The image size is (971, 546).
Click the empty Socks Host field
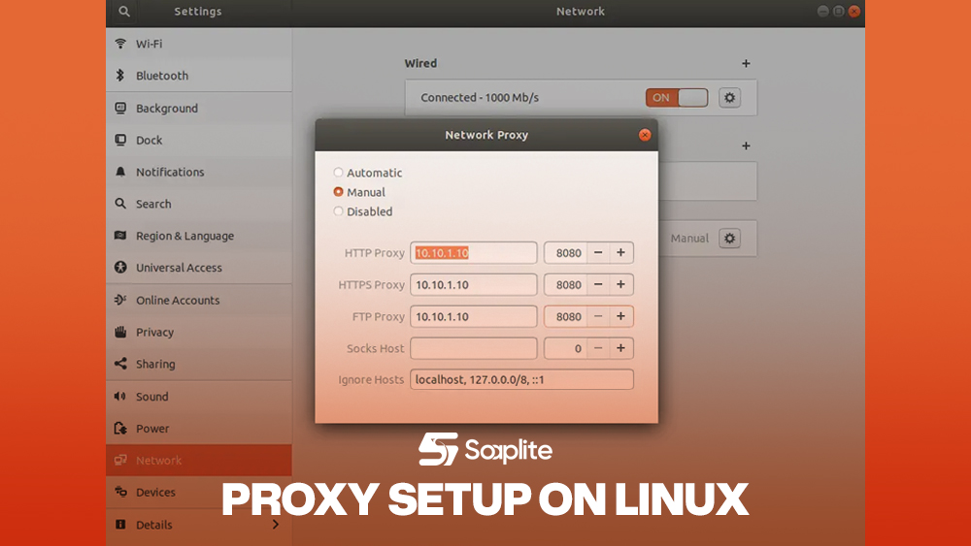coord(474,348)
